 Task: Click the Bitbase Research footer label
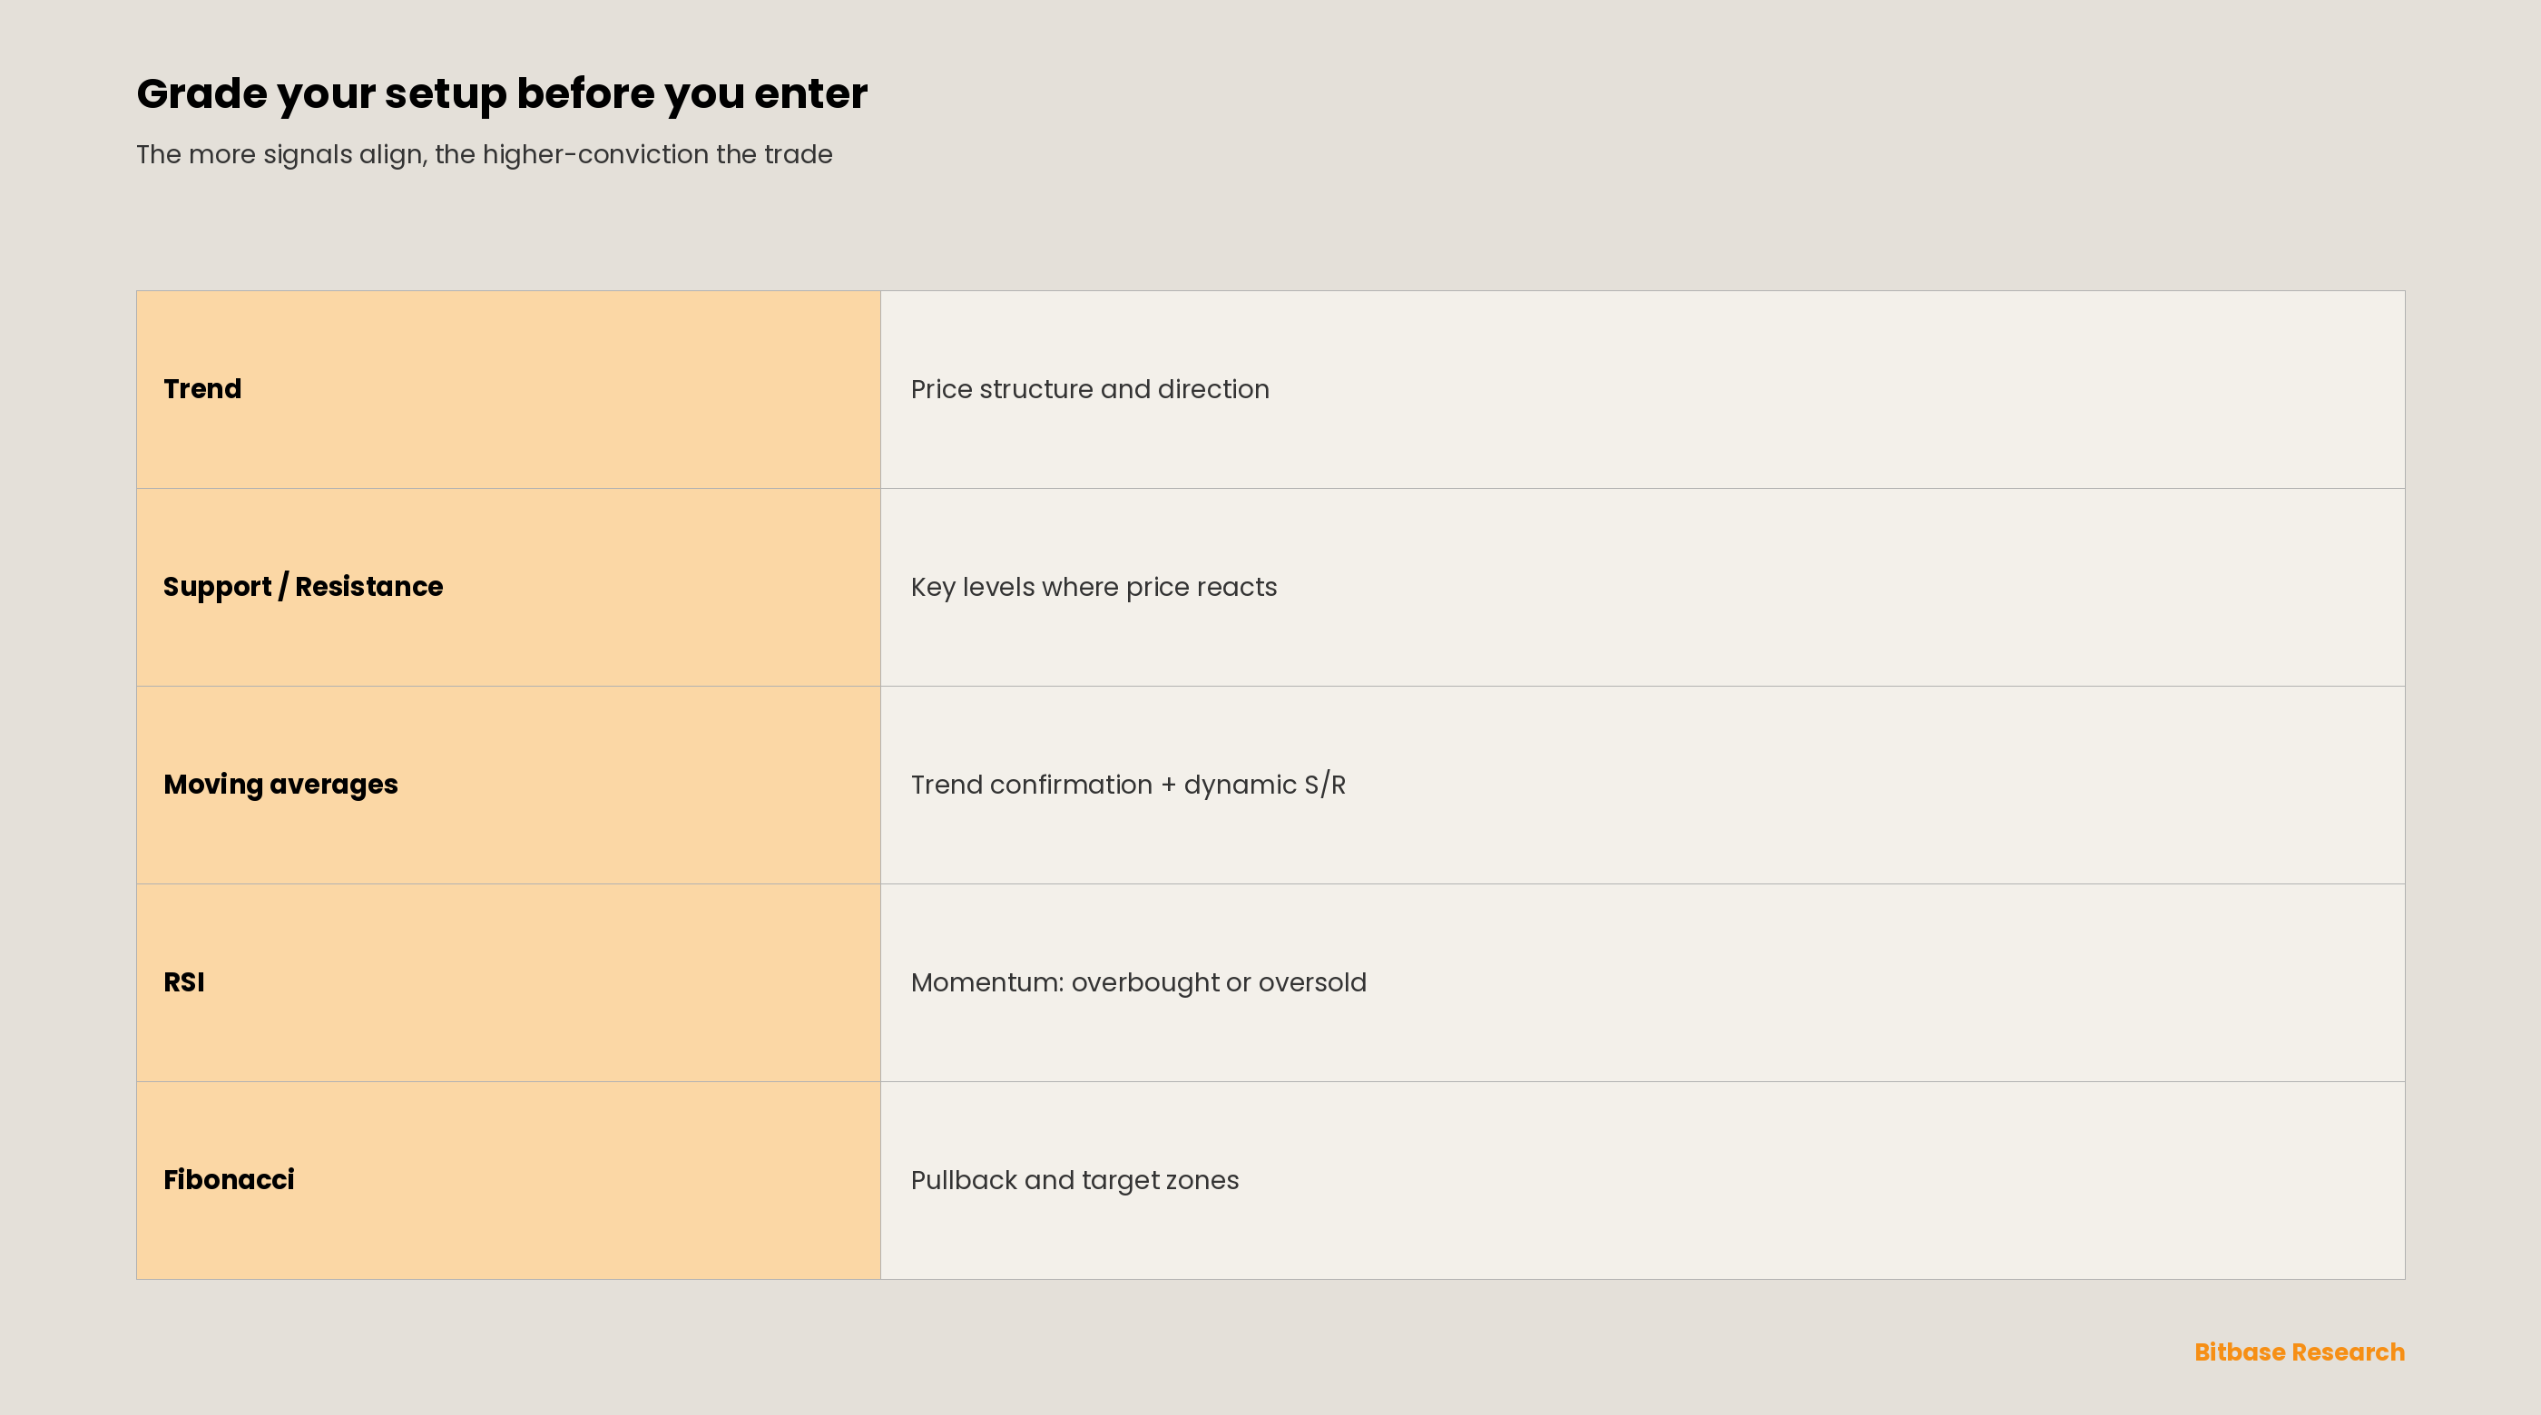pyautogui.click(x=2300, y=1352)
